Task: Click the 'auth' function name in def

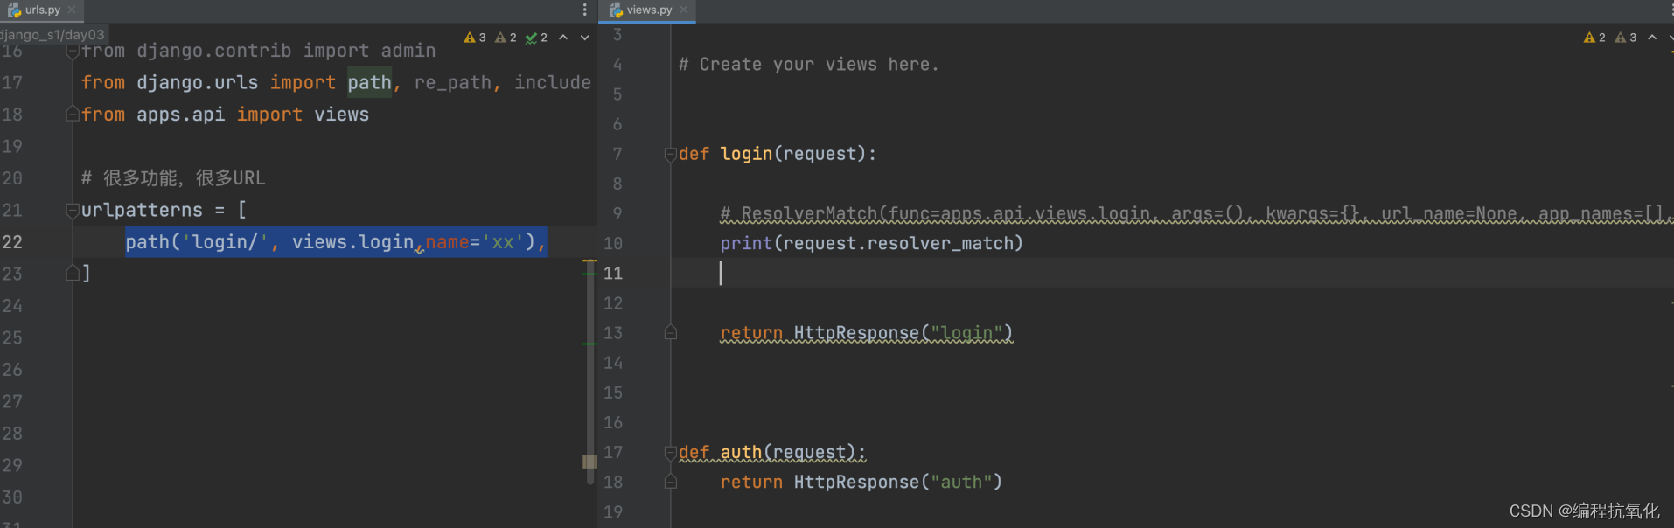Action: (741, 453)
